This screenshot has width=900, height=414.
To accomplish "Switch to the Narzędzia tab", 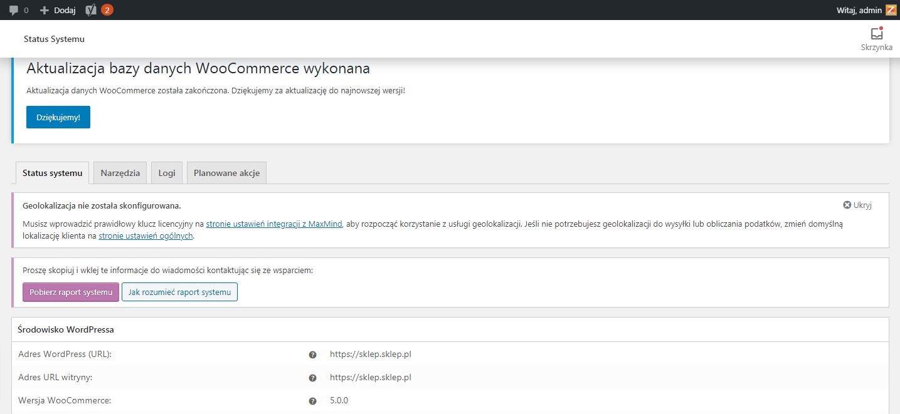I will (120, 173).
